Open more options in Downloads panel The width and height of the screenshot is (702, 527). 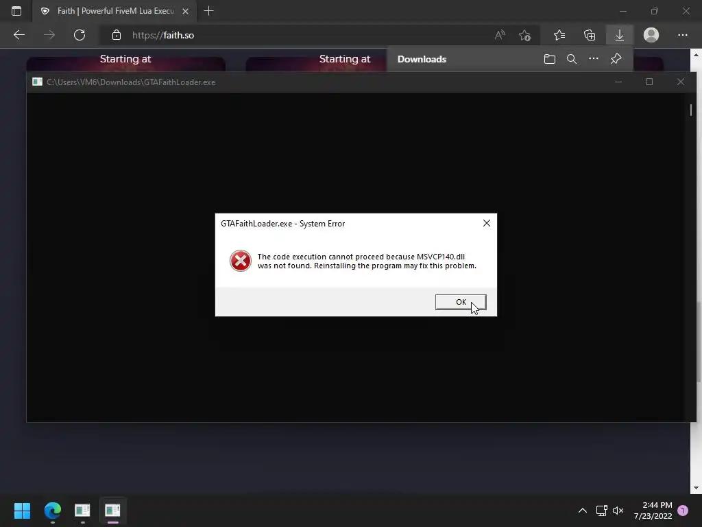593,59
